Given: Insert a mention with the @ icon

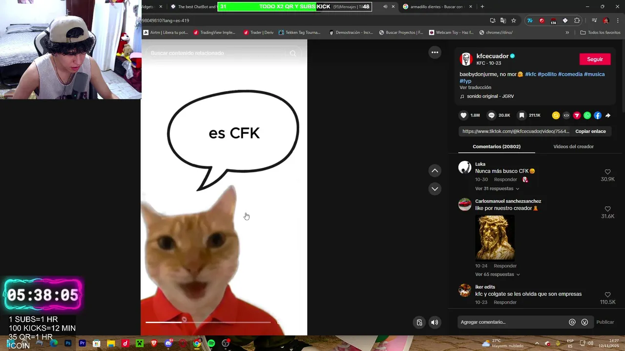Looking at the screenshot, I should [x=572, y=322].
